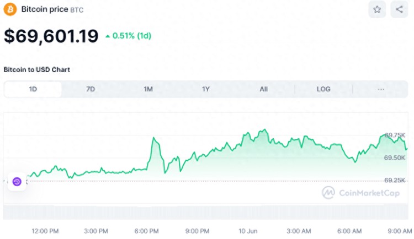The width and height of the screenshot is (414, 239).
Task: Click the 69.50K axis label
Action: [395, 158]
